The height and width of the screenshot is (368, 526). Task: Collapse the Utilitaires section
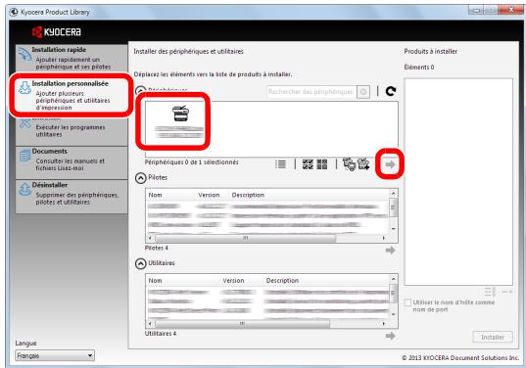tap(140, 264)
